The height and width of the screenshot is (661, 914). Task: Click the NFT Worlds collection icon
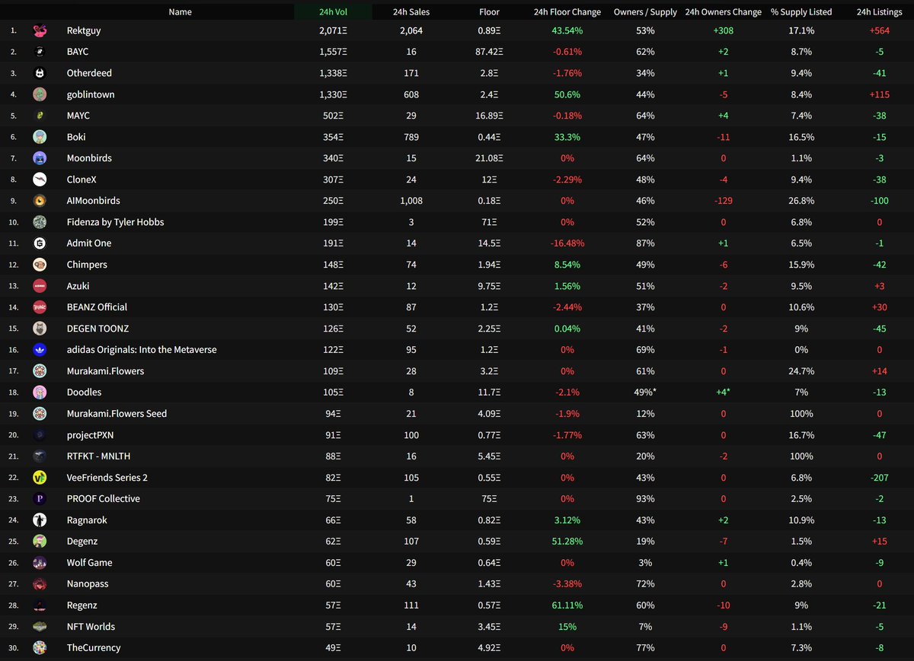tap(40, 627)
